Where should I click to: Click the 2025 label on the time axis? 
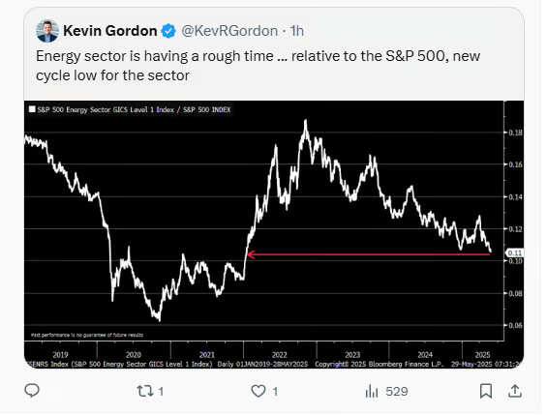(x=482, y=355)
